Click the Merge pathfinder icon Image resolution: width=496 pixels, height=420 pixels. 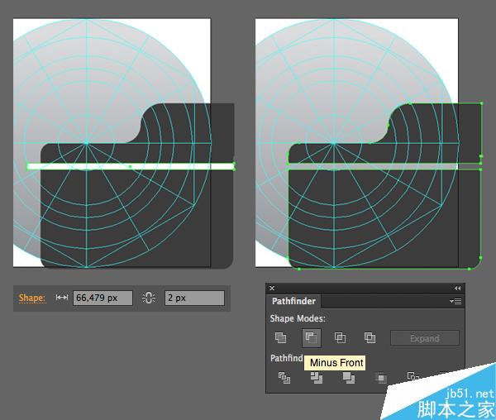click(349, 377)
